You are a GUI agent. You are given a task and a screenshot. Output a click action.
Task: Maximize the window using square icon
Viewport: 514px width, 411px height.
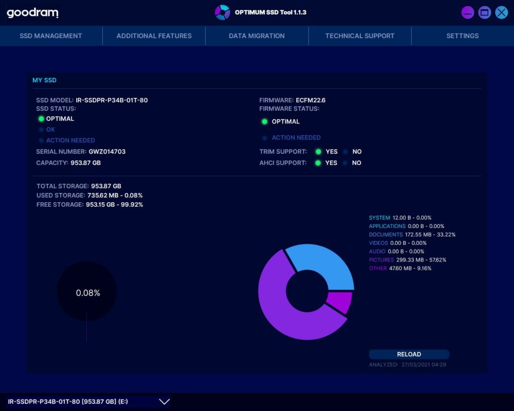[484, 13]
